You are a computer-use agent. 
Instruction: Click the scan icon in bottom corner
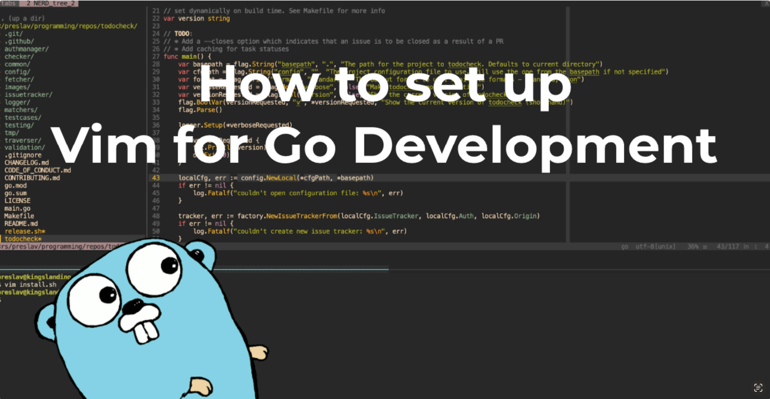758,388
